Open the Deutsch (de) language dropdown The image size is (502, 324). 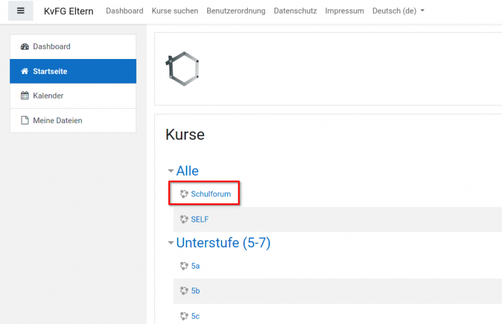pos(398,11)
